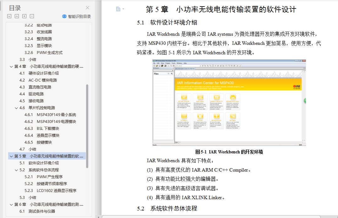Go to 4.1 硬件设计环境介绍

pyautogui.click(x=39, y=73)
